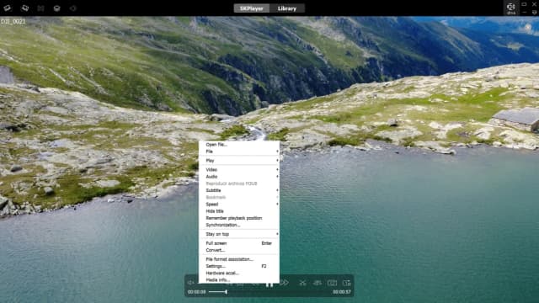Expand the Video submenu
The width and height of the screenshot is (539, 303).
[239, 169]
